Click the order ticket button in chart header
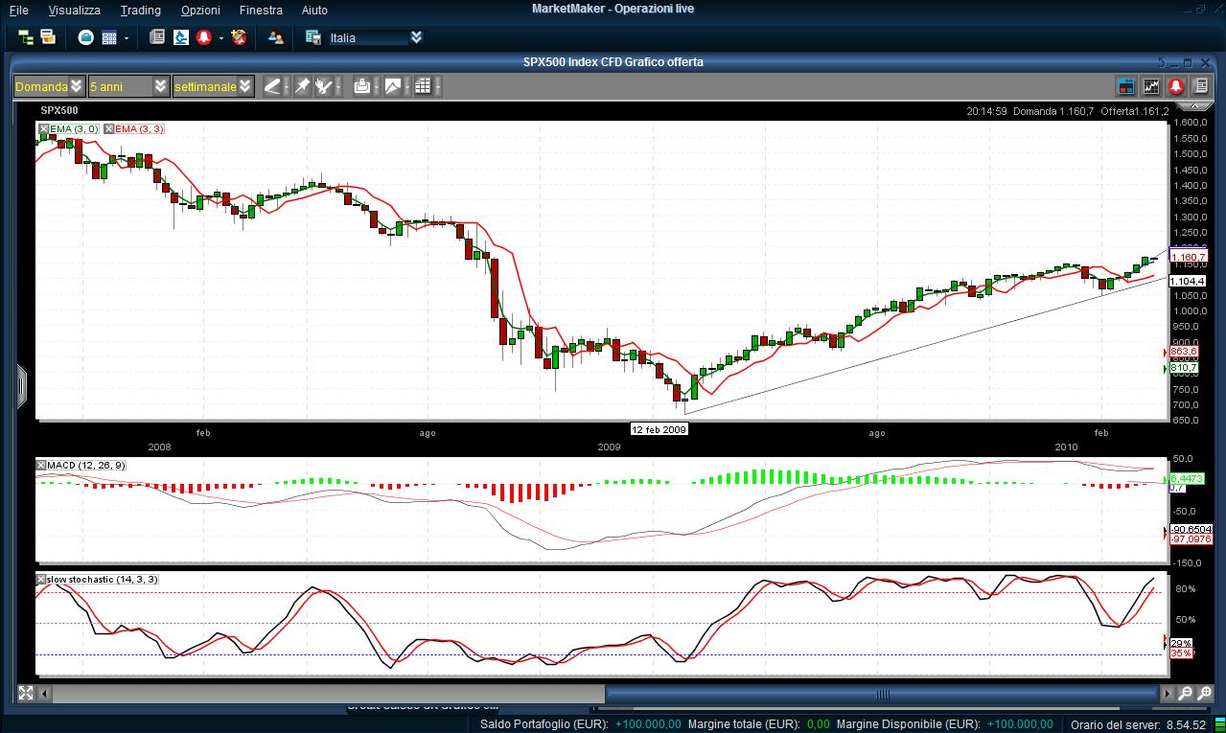 point(1127,86)
